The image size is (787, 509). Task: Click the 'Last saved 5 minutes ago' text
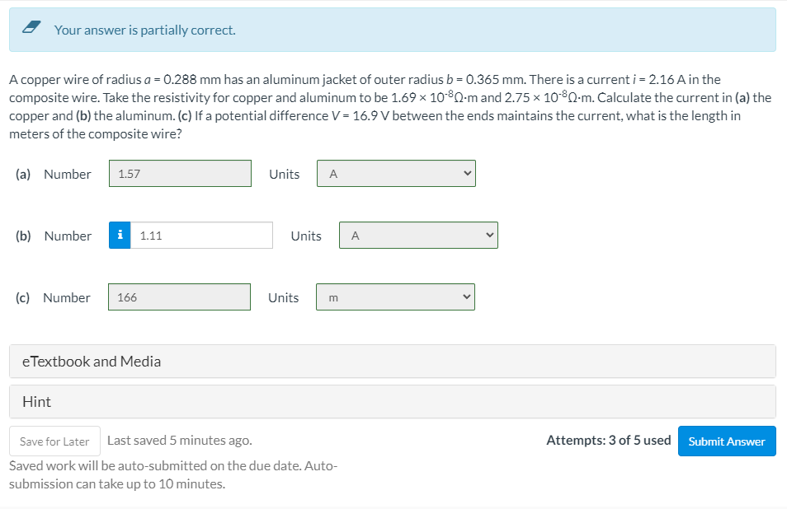tap(180, 441)
